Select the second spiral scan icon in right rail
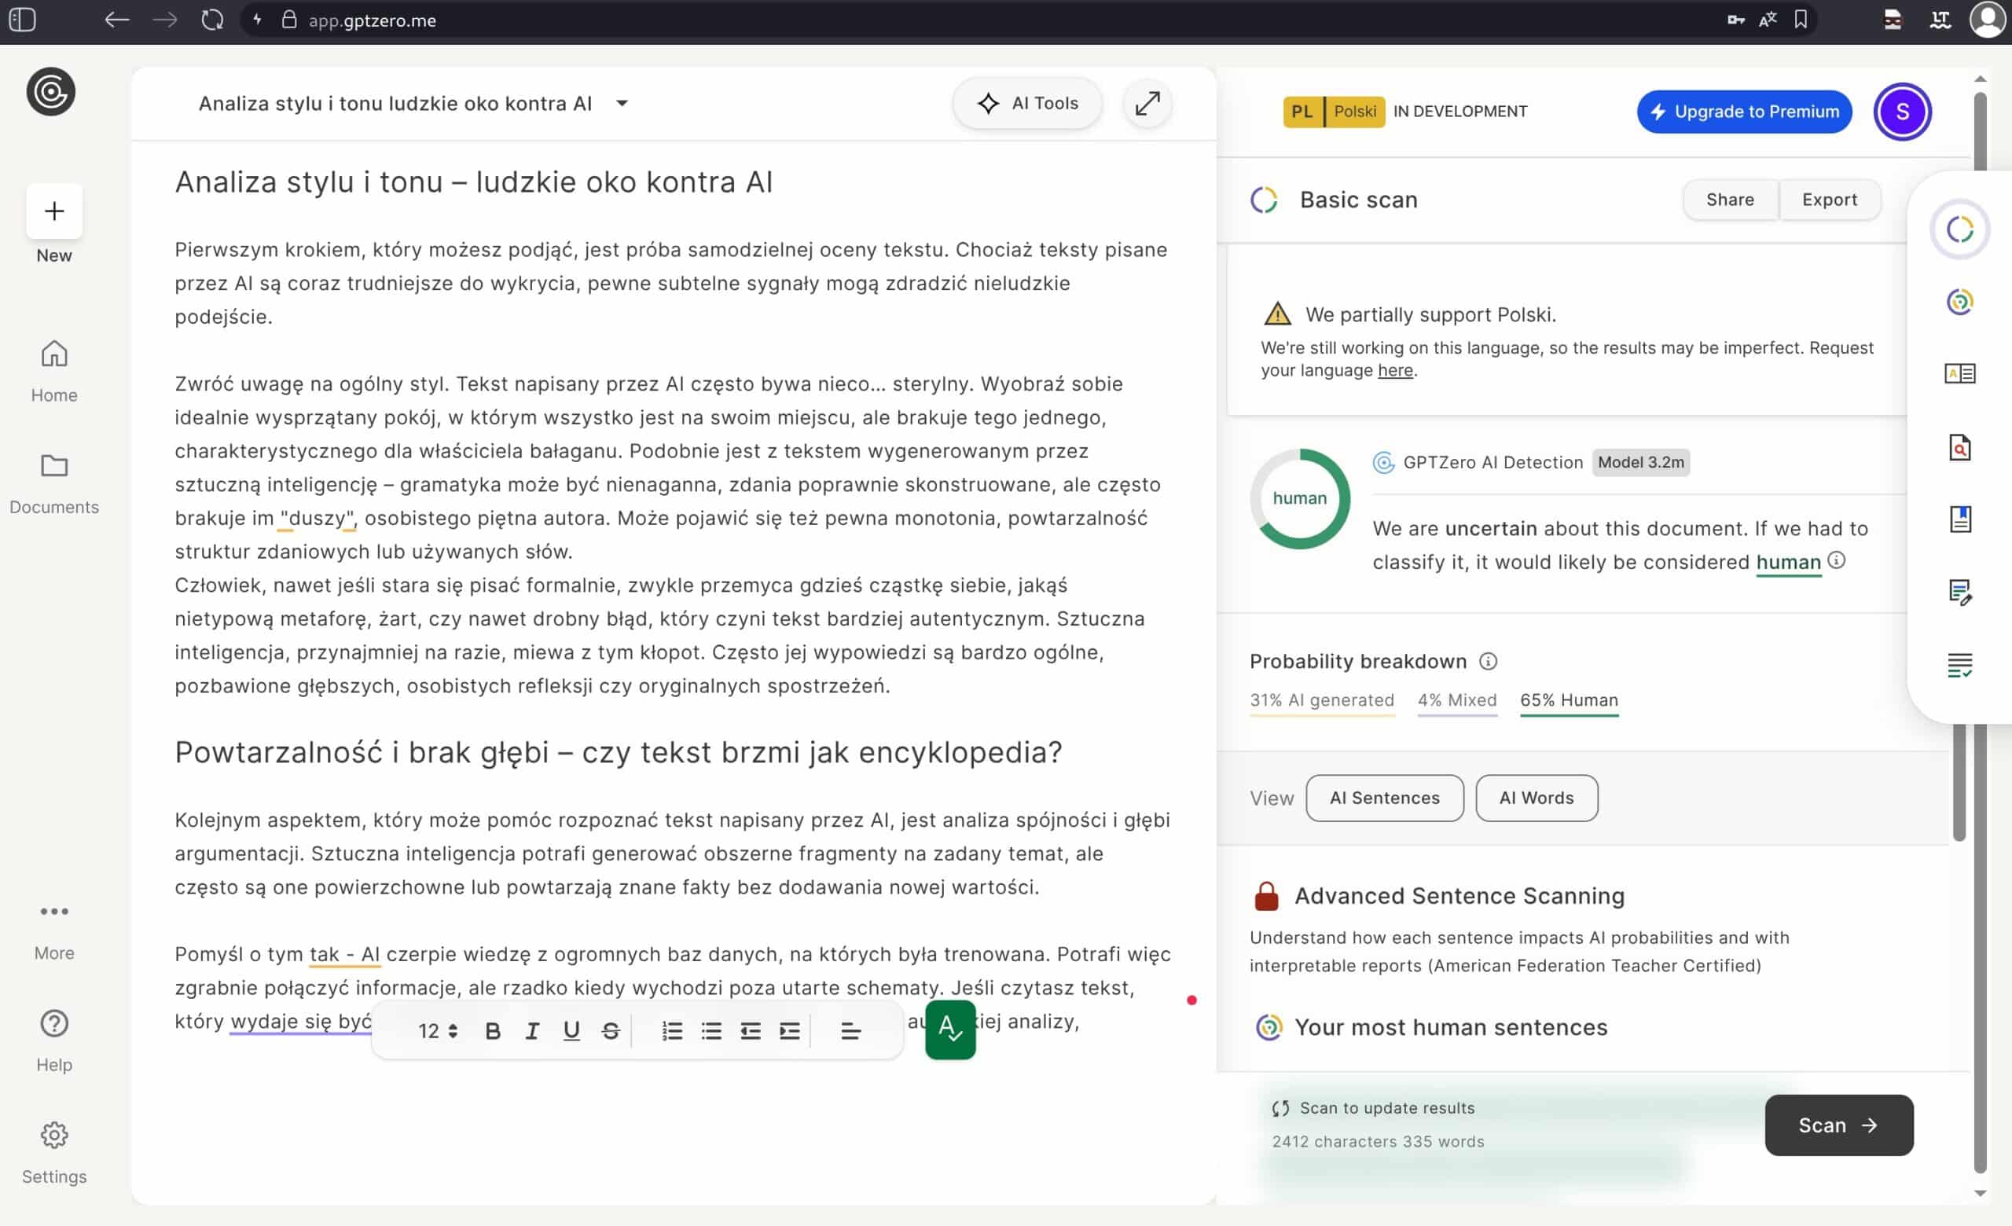 click(x=1960, y=302)
